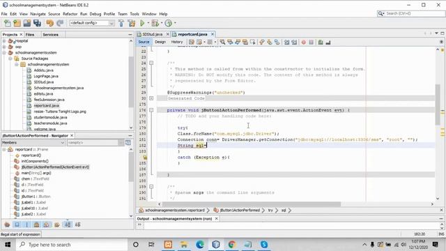Open Google Chrome from the taskbar
The image size is (446, 251).
(x=232, y=245)
